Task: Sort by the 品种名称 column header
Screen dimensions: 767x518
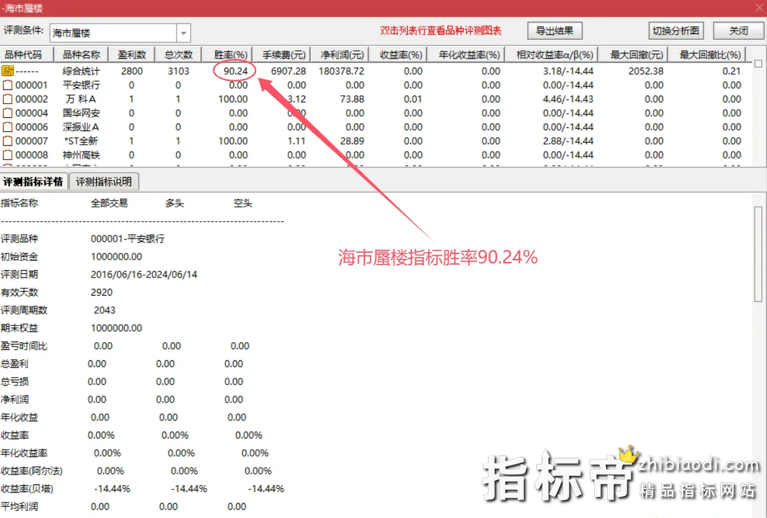Action: tap(81, 55)
